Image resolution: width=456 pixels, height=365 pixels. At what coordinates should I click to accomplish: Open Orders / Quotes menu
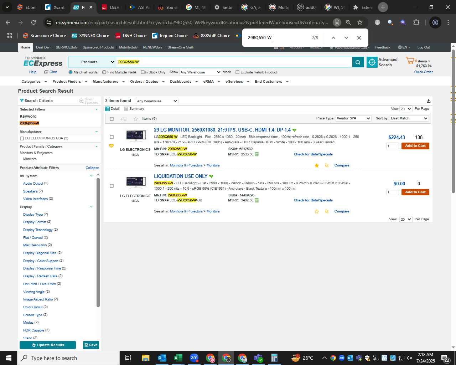point(147,82)
